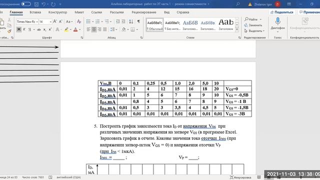Increase paragraph indent
This screenshot has height=180, width=320.
[x=123, y=21]
